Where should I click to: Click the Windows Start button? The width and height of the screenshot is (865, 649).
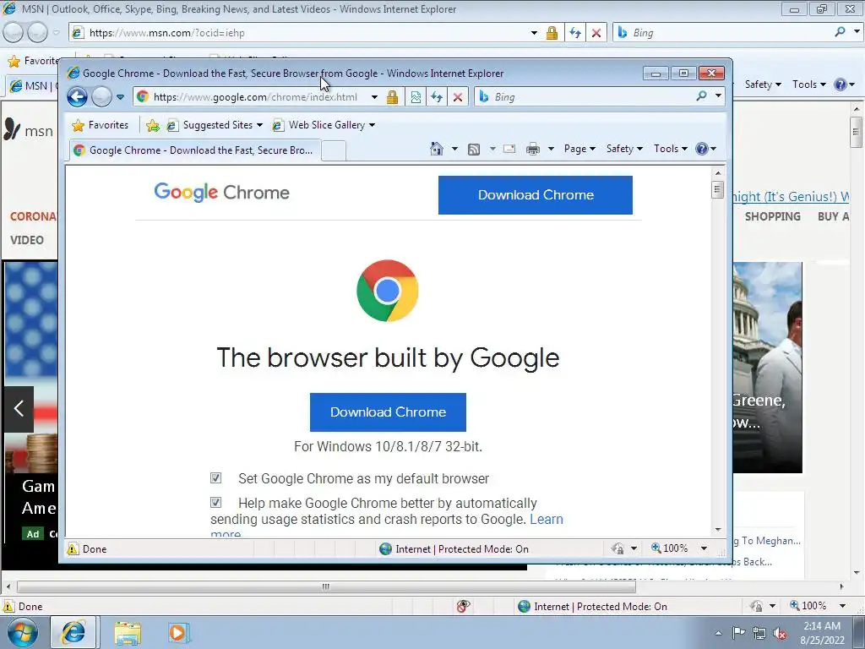(x=23, y=633)
